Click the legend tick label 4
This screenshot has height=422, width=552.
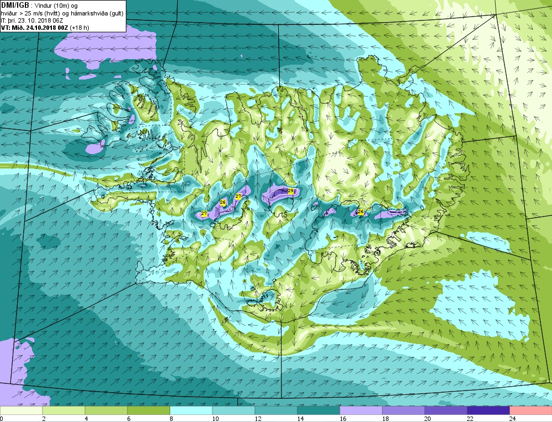click(87, 419)
